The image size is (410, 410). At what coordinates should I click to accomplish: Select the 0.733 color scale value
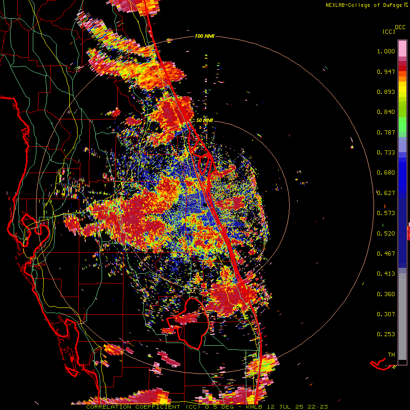(386, 153)
